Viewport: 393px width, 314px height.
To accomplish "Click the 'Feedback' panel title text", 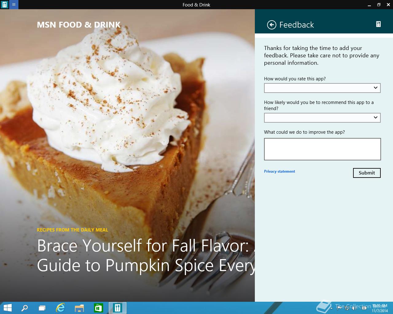I will pyautogui.click(x=297, y=25).
